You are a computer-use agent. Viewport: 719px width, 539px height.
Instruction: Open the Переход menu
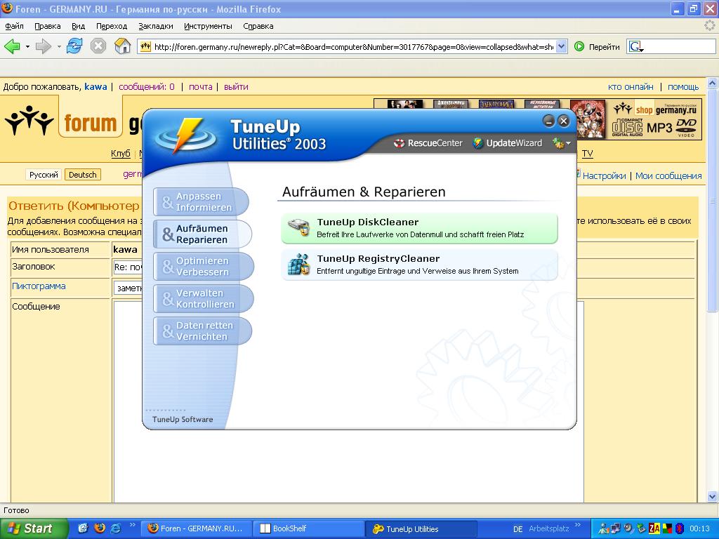[x=112, y=26]
